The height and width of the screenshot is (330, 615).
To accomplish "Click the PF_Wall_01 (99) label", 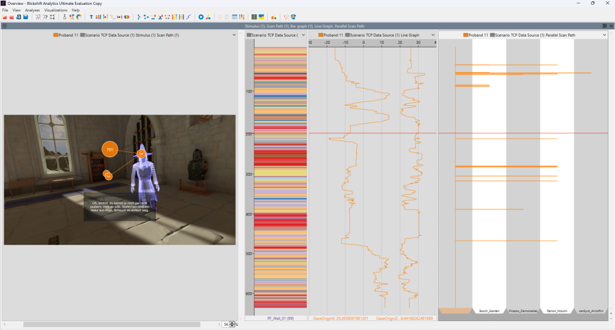I will coord(279,318).
